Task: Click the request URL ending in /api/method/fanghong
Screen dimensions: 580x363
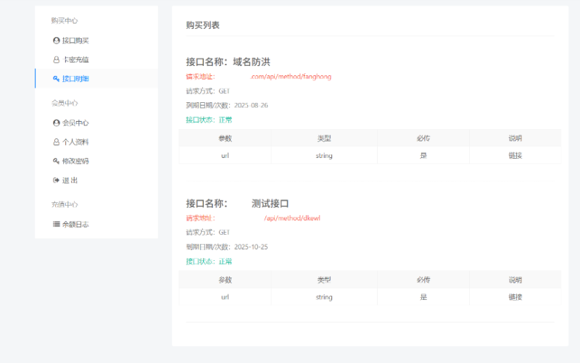Action: point(291,77)
